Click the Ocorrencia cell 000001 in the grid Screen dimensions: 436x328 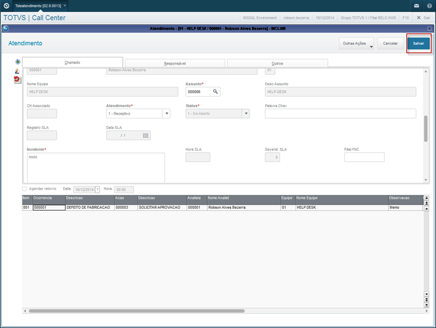coord(49,208)
